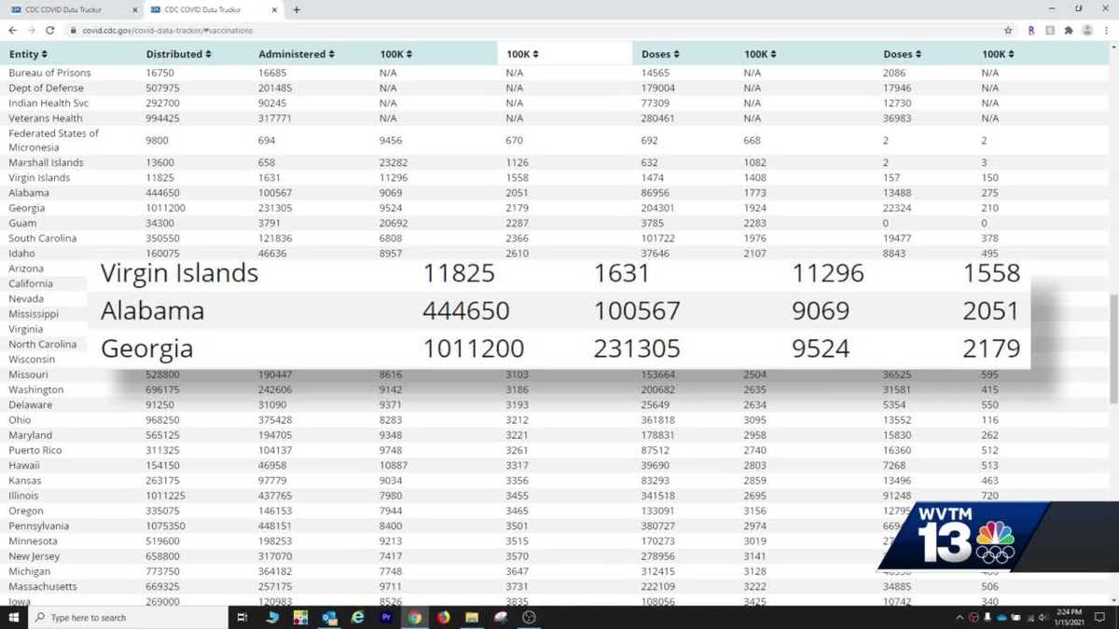Sort table by Distributed column
The height and width of the screenshot is (629, 1119).
(178, 54)
